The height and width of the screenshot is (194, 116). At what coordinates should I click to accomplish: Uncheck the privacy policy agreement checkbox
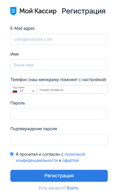pyautogui.click(x=12, y=154)
